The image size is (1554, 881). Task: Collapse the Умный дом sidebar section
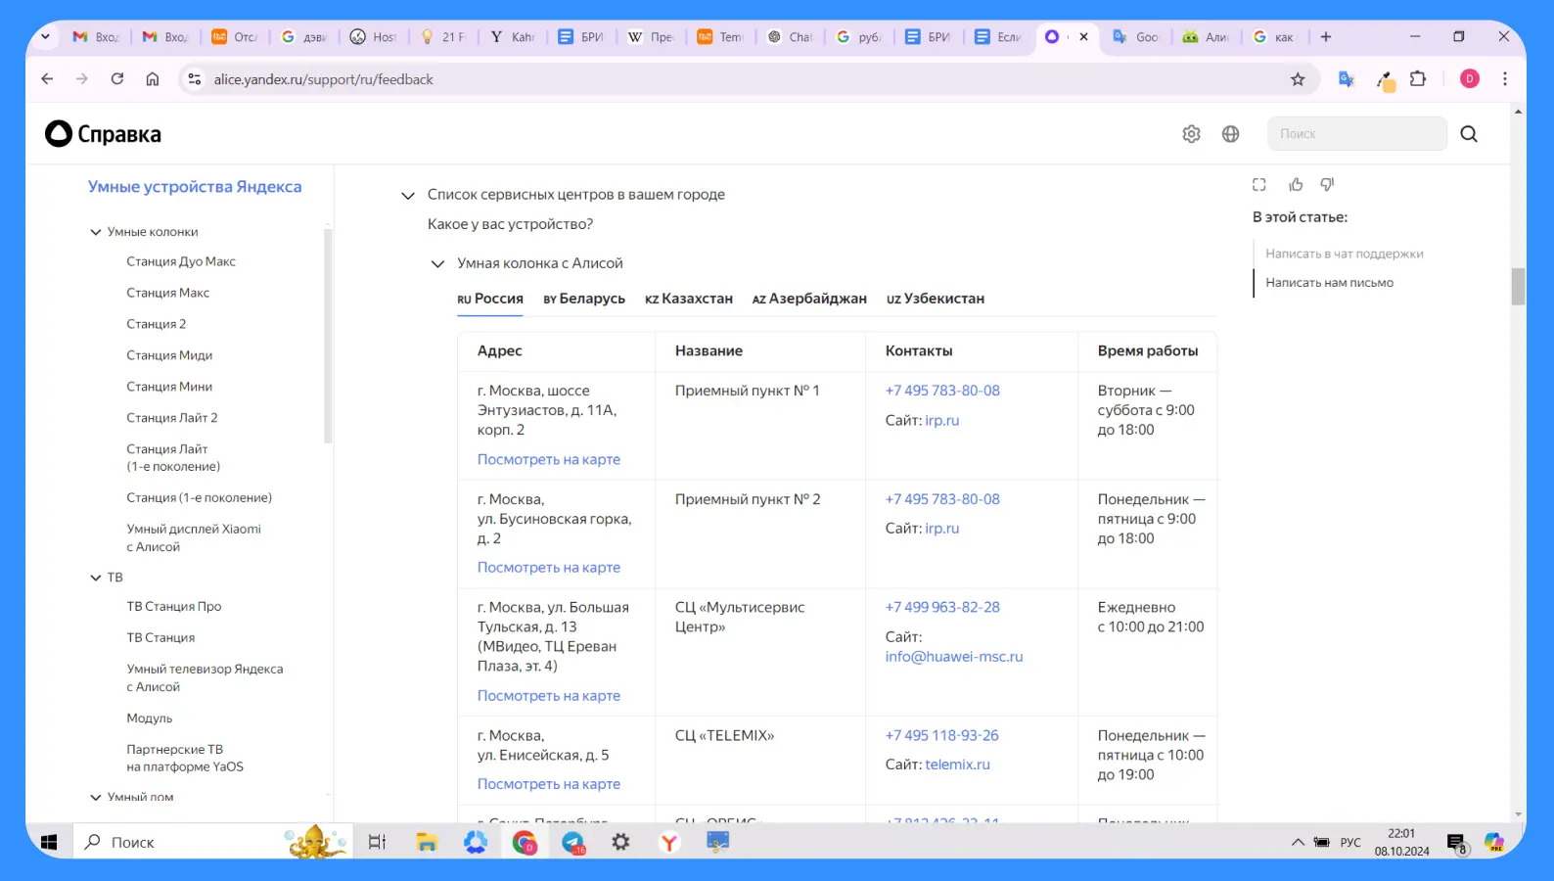(x=96, y=797)
